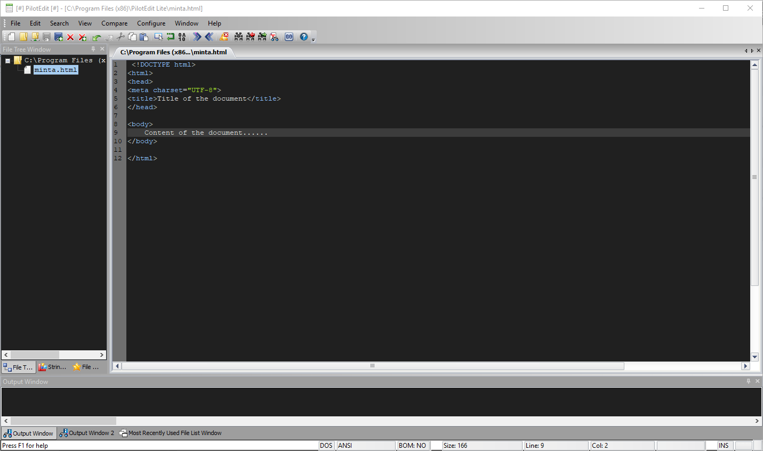Open the Configure menu
The width and height of the screenshot is (763, 451).
[x=151, y=23]
